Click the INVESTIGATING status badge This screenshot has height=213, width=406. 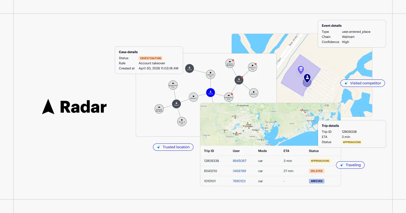click(151, 58)
